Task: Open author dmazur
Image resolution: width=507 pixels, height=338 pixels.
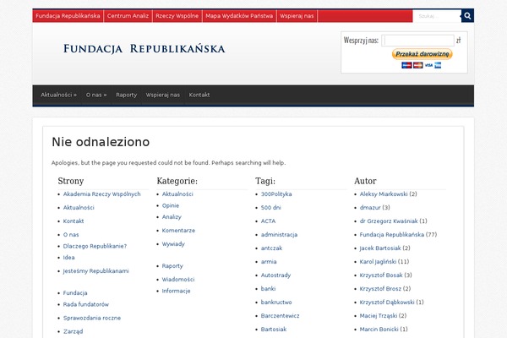Action: [x=370, y=208]
